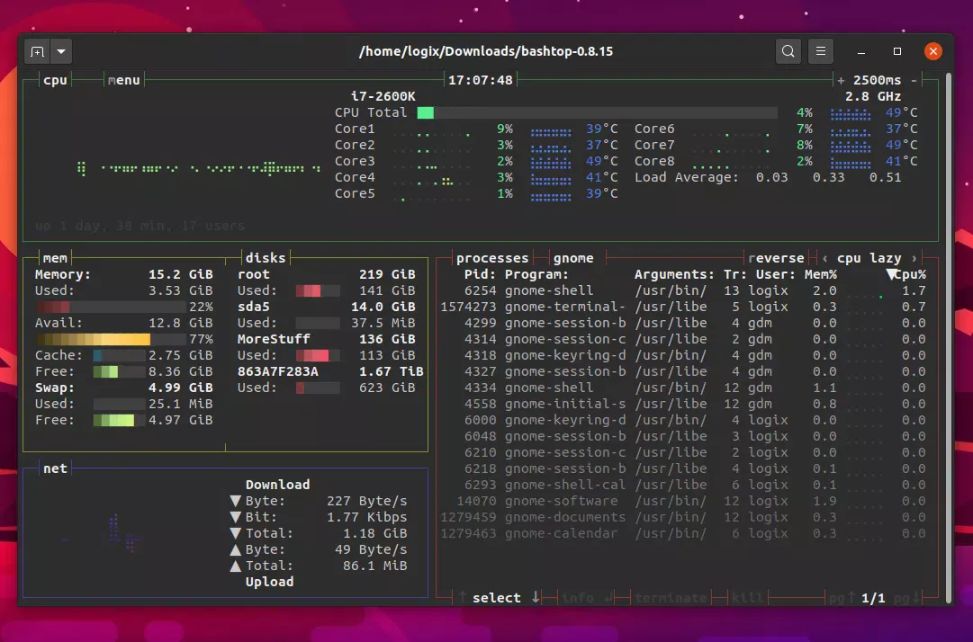Click the new terminal tab icon
973x642 pixels.
coord(37,51)
